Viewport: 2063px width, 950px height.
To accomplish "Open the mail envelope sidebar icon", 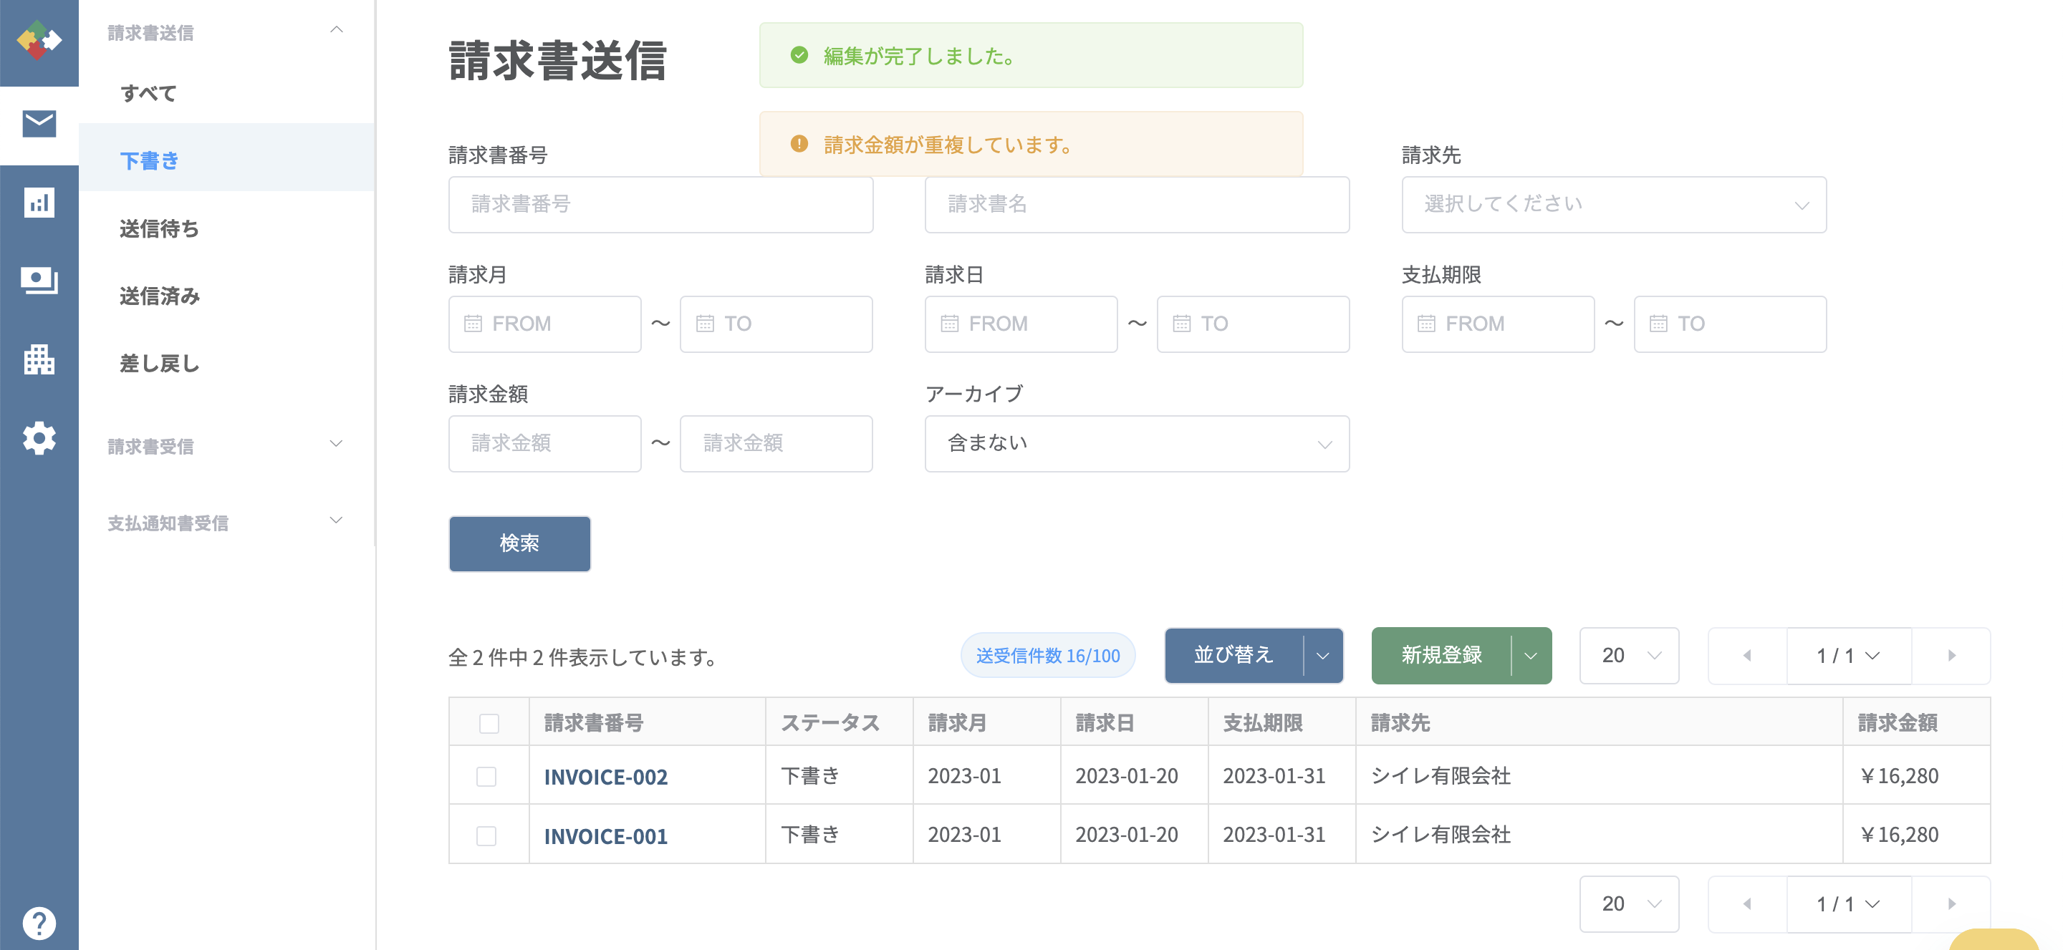I will (39, 124).
